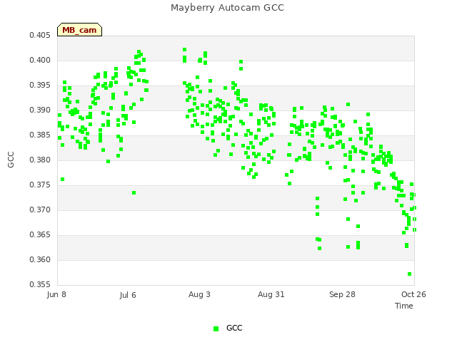Click the Jun 8 x-axis label

(56, 294)
